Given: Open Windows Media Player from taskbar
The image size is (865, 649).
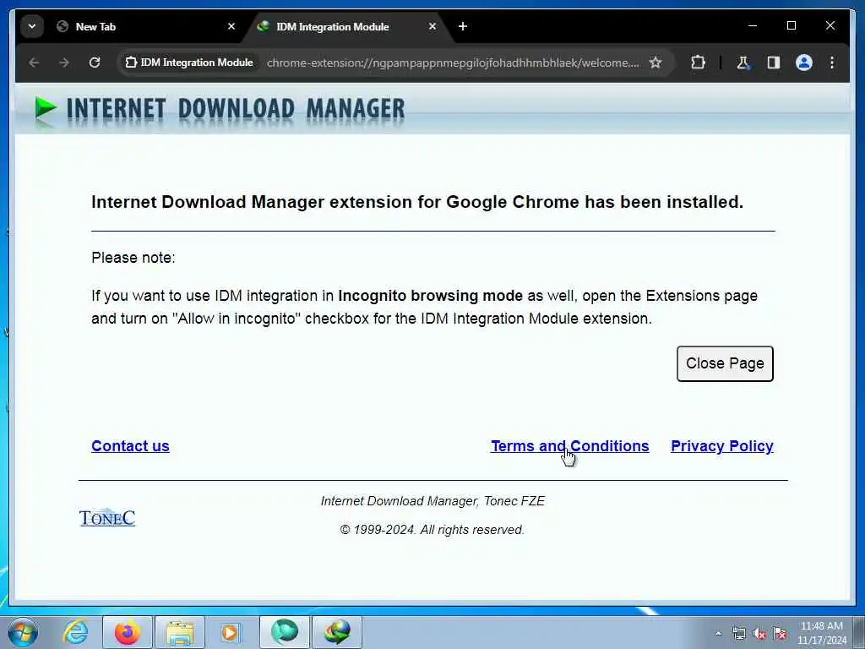Looking at the screenshot, I should [230, 632].
